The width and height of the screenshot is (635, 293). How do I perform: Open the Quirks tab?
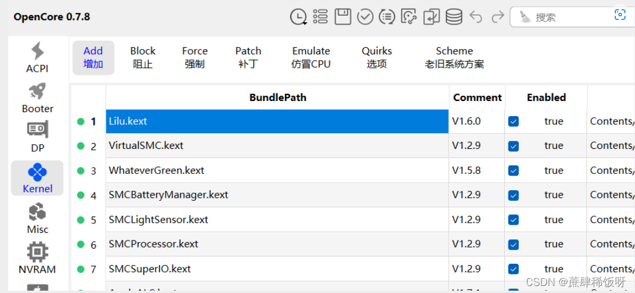[x=377, y=58]
